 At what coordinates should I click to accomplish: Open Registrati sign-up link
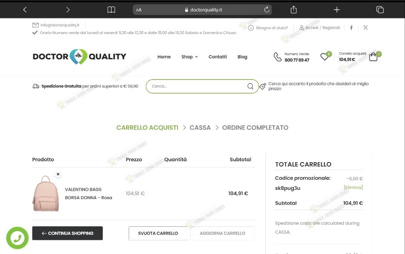tap(331, 28)
